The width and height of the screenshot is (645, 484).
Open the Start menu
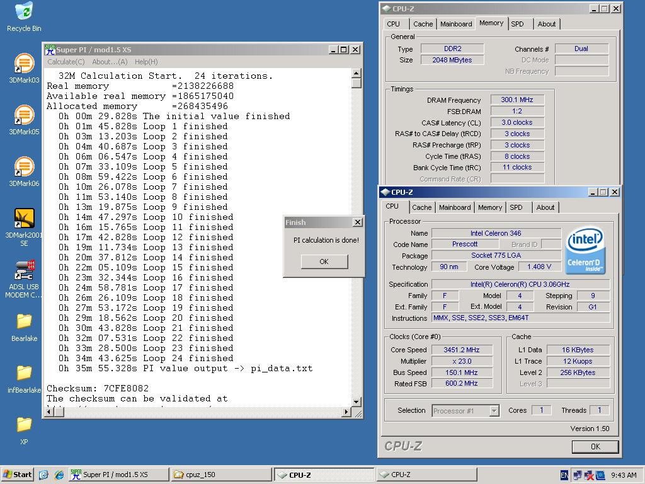(17, 475)
